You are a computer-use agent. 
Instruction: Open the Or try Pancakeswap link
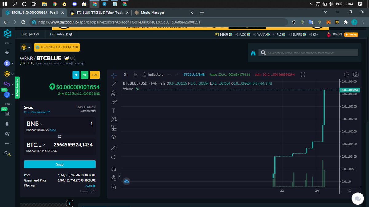(x=37, y=112)
